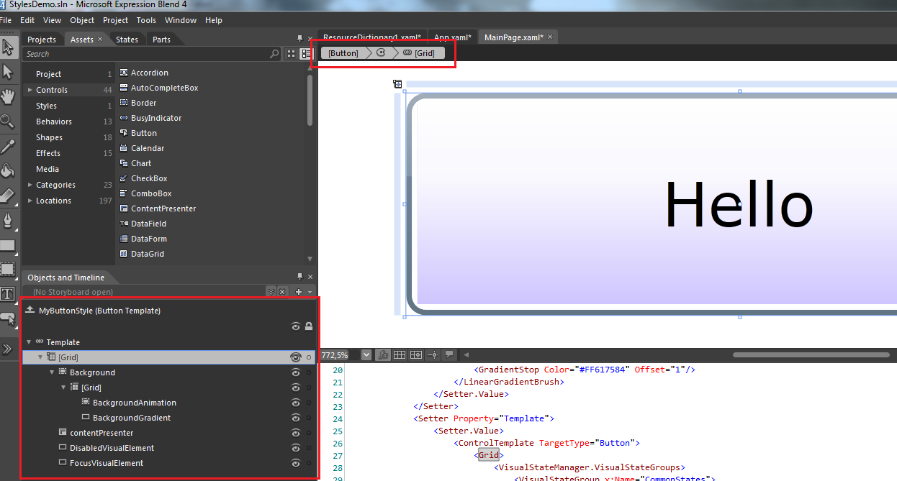Toggle rendering of effects button
The image size is (897, 481).
point(384,354)
